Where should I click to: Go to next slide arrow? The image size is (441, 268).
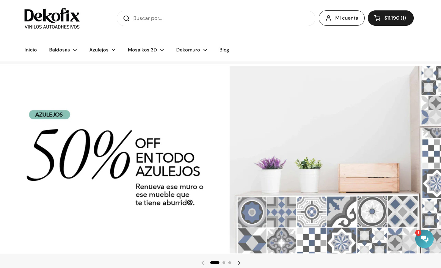(x=239, y=263)
